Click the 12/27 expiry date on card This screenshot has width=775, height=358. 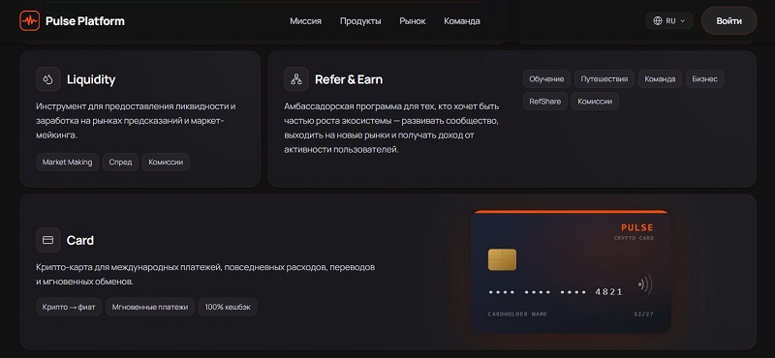[643, 314]
